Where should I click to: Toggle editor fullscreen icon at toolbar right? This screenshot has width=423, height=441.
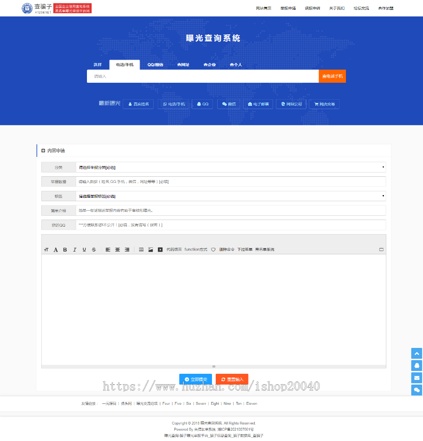point(381,250)
